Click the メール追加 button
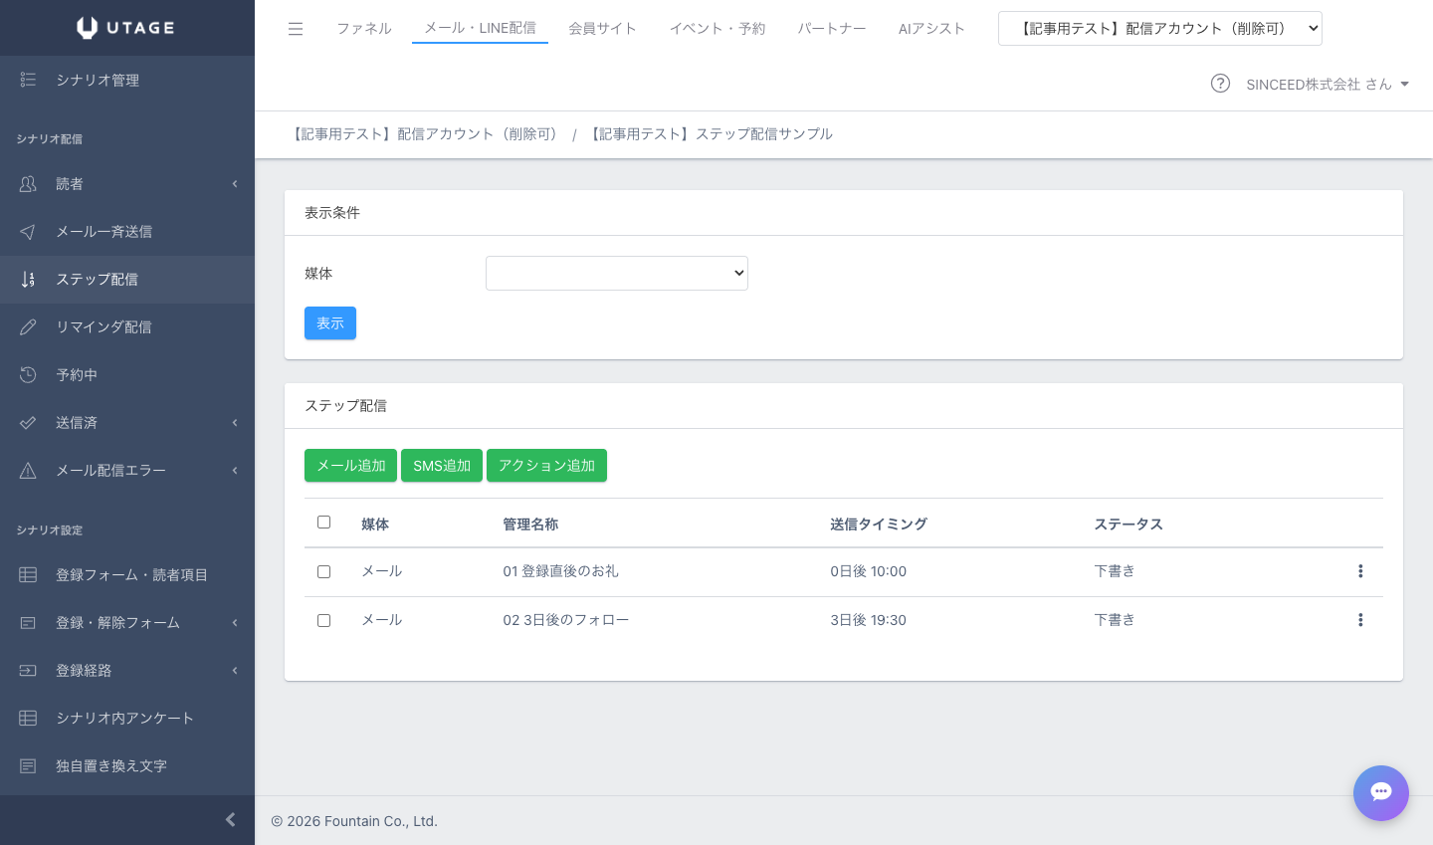Image resolution: width=1433 pixels, height=845 pixels. [x=351, y=466]
